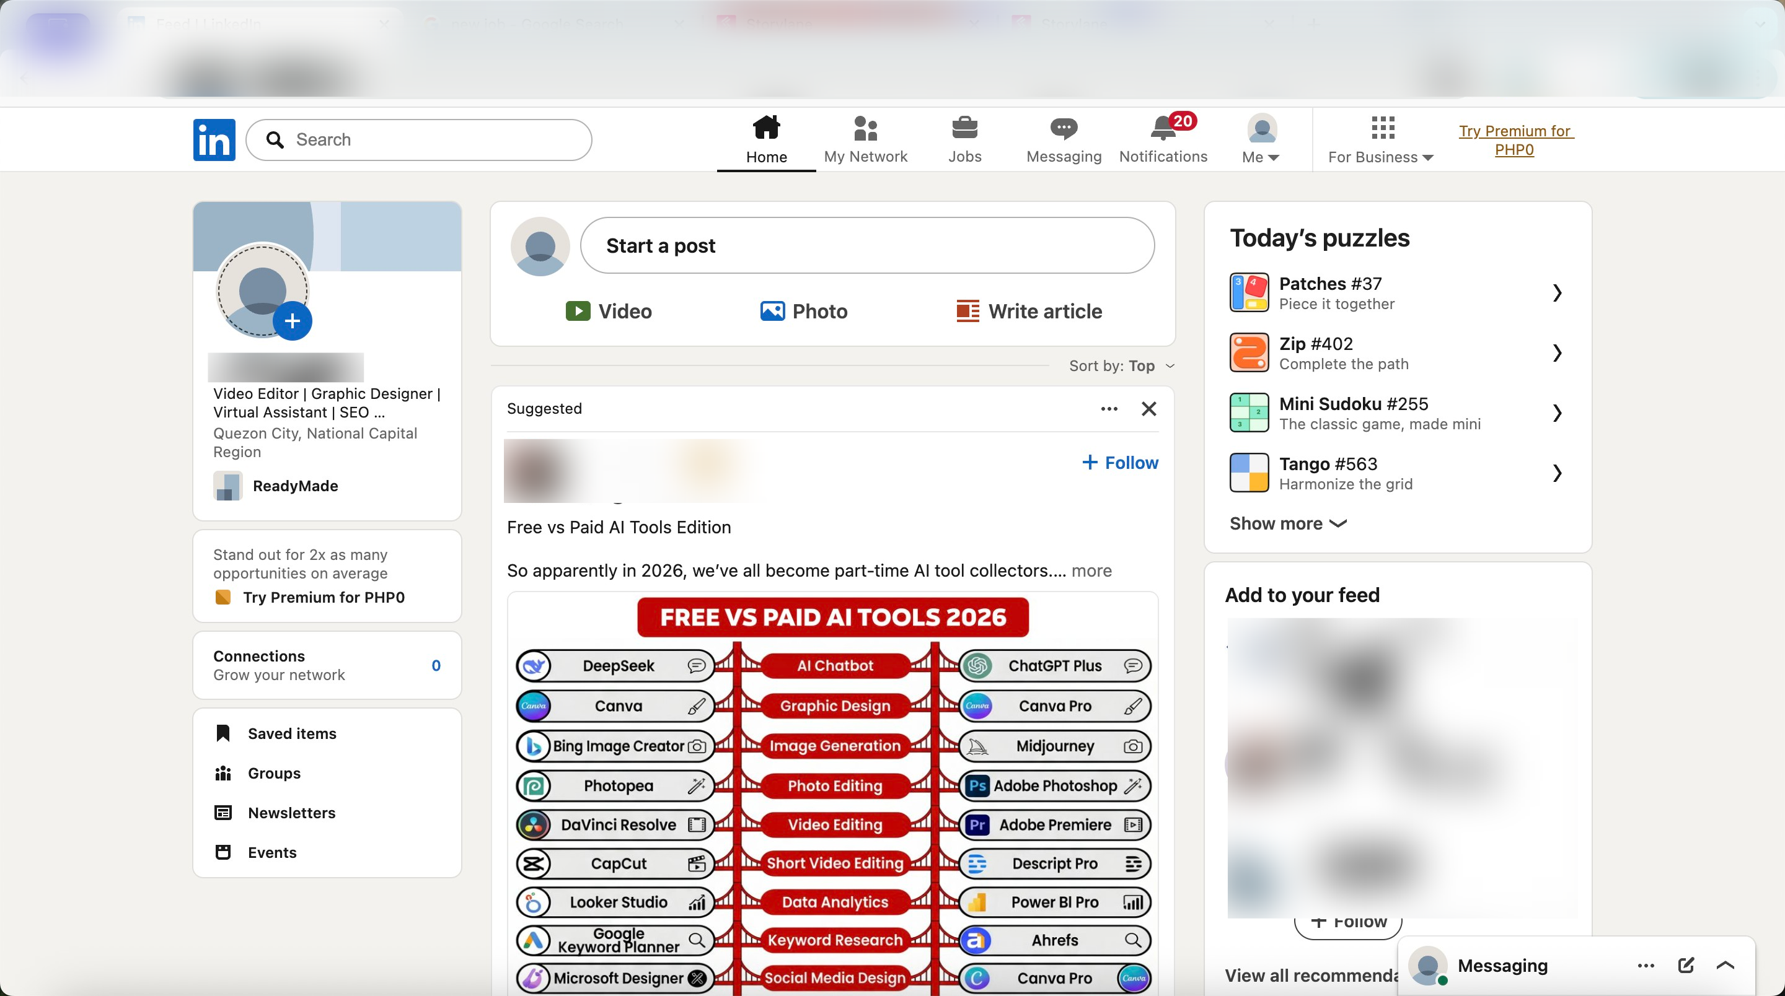Open My Network people icon
This screenshot has width=1785, height=996.
(865, 139)
